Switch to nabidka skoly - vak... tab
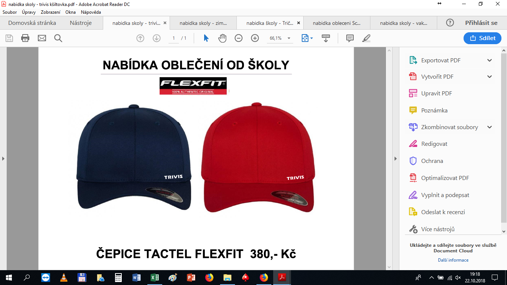The height and width of the screenshot is (285, 507). [x=403, y=23]
